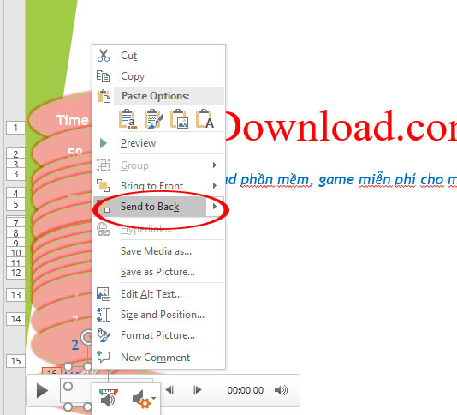Choose Use Destination Theme paste icon
Screen dimensions: 457x415
tap(128, 119)
